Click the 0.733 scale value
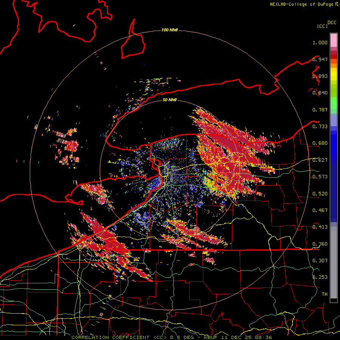 (320, 127)
